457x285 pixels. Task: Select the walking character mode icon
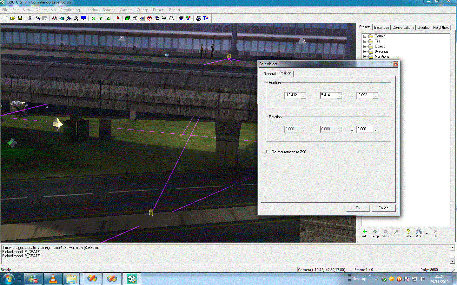point(76,18)
